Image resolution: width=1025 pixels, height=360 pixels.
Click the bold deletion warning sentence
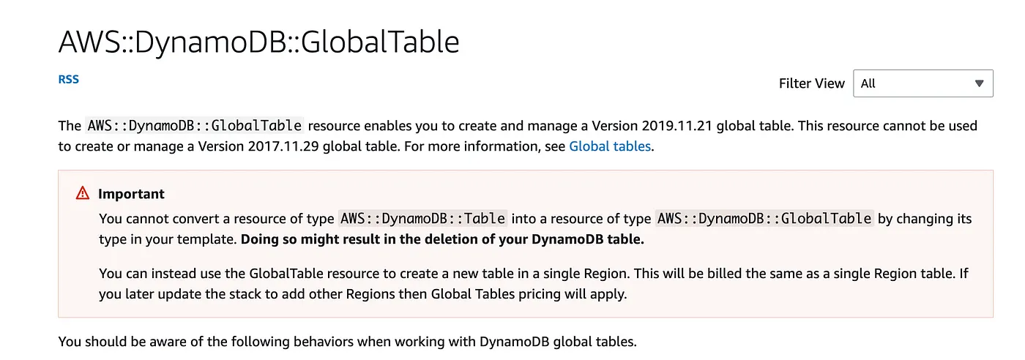[442, 239]
